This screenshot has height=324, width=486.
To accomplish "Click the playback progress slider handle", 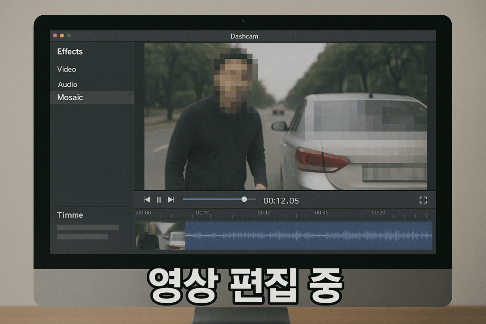I will 243,199.
